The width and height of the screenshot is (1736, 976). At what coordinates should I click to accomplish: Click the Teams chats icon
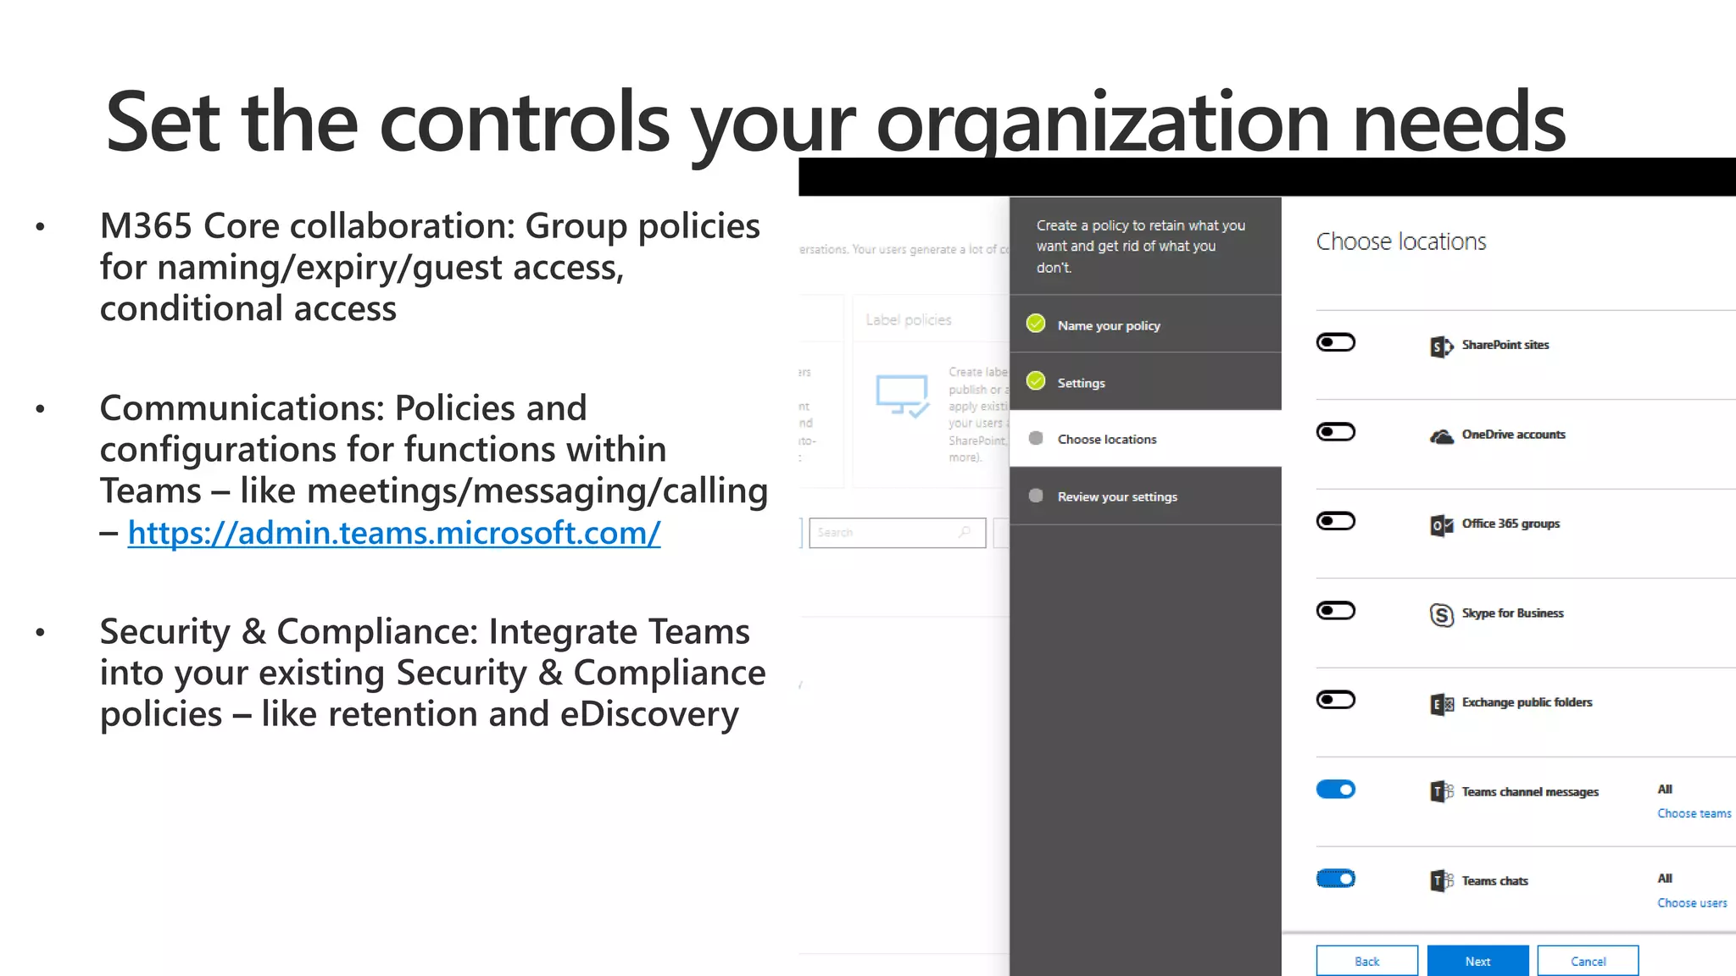click(1441, 881)
